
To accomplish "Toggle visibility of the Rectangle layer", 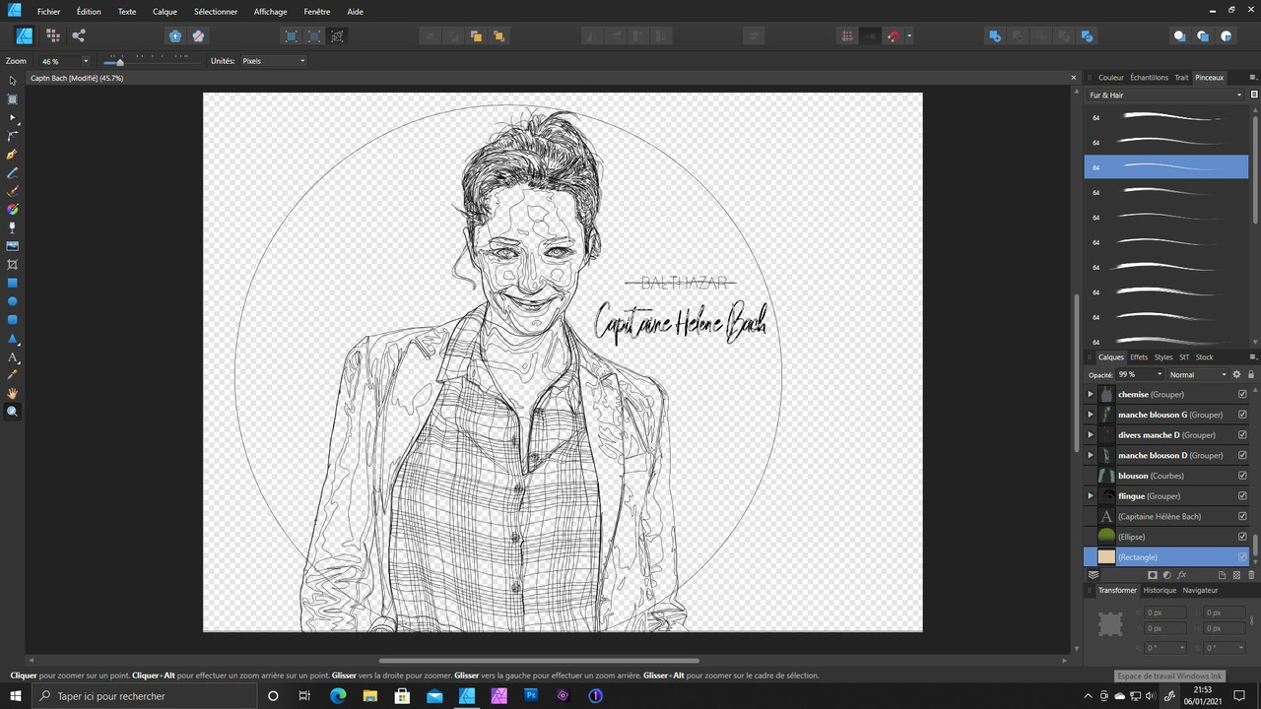I will 1242,556.
